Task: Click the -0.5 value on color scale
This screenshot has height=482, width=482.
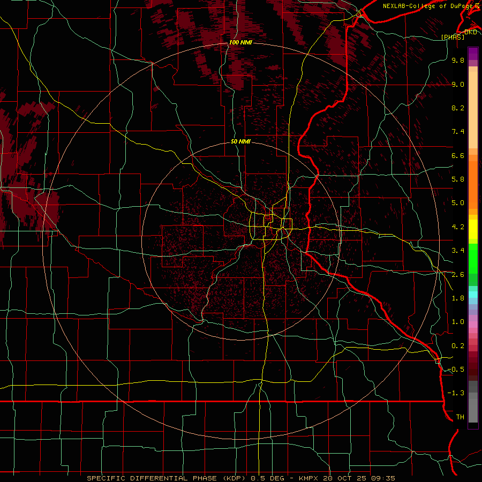Action: click(x=456, y=370)
